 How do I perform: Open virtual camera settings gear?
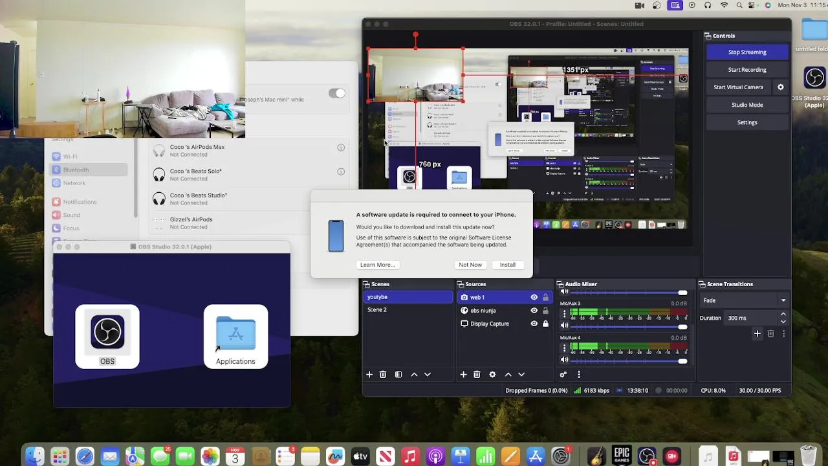point(780,87)
